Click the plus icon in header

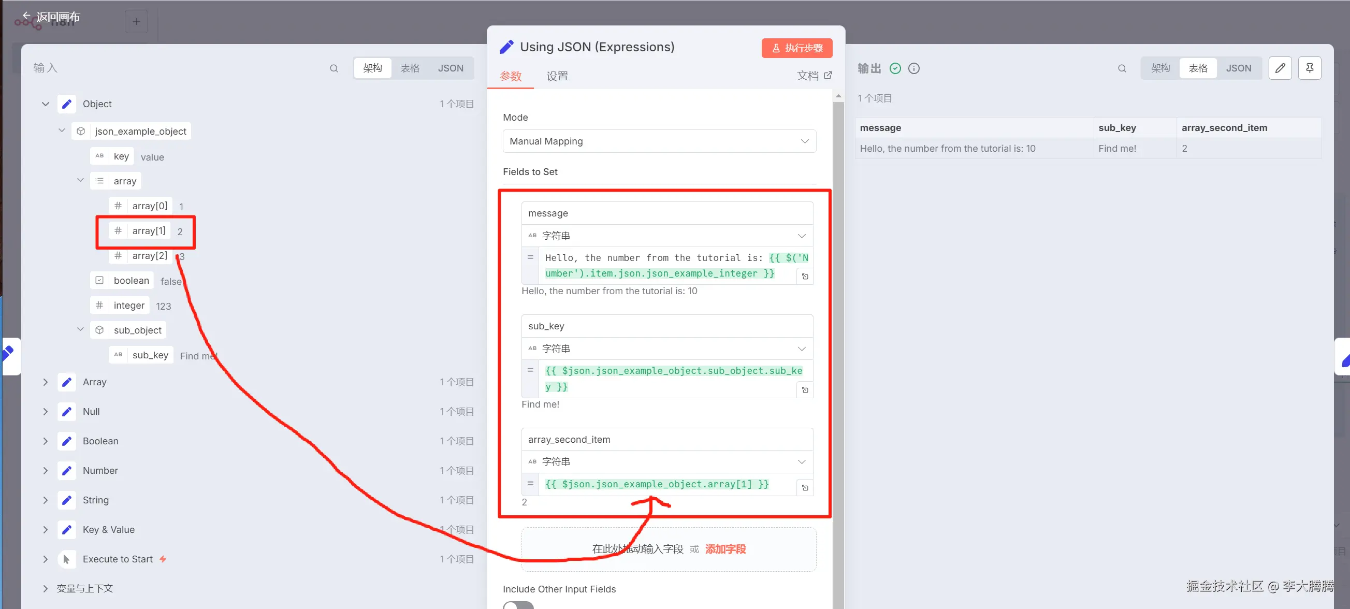coord(136,21)
